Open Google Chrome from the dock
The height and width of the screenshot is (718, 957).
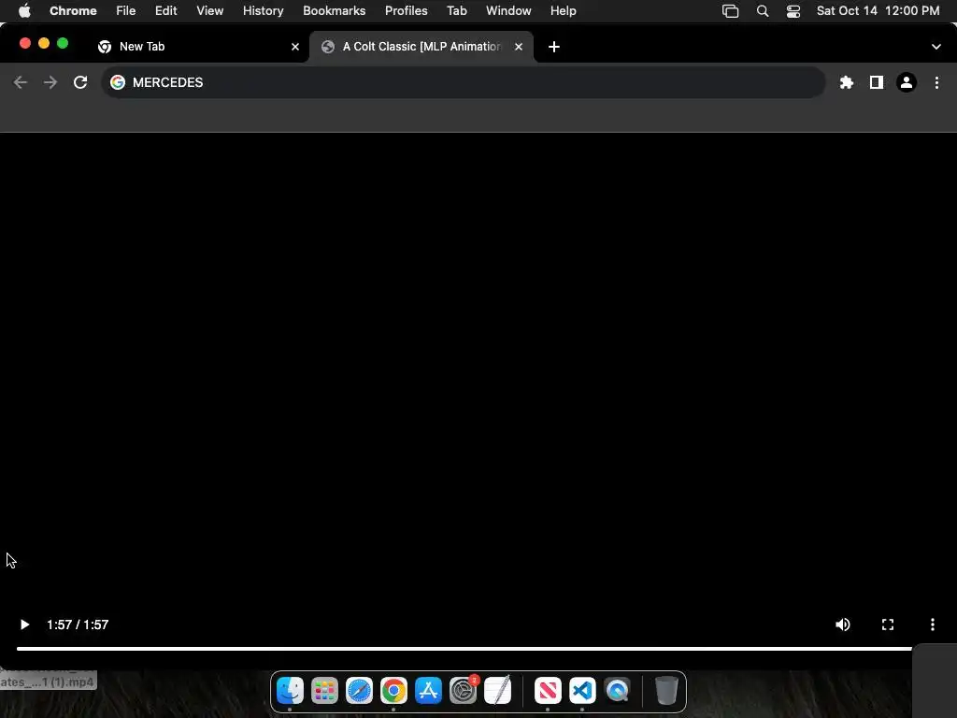coord(393,691)
